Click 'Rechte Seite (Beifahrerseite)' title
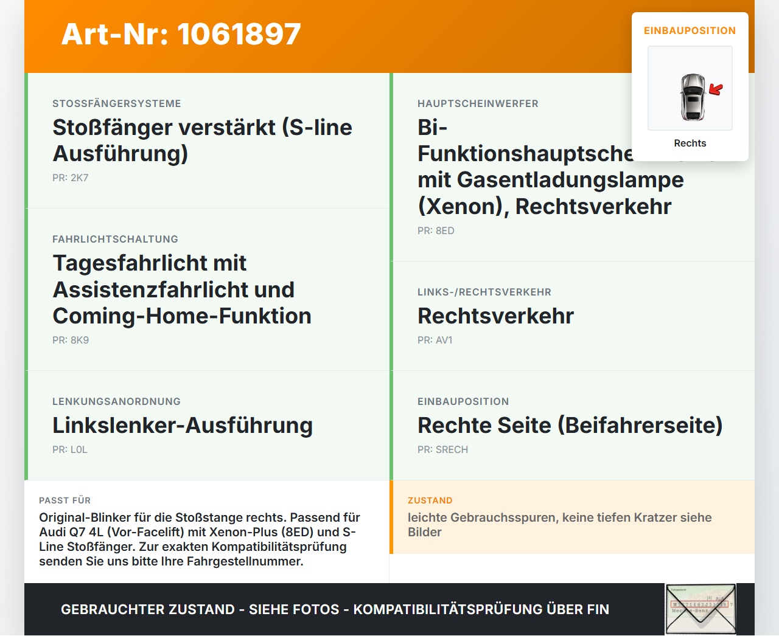 pyautogui.click(x=570, y=426)
